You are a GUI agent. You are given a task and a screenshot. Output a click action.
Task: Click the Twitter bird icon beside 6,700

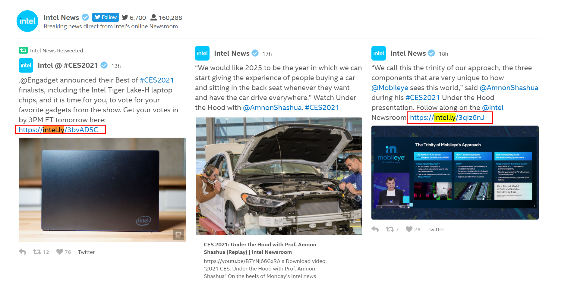(x=125, y=17)
